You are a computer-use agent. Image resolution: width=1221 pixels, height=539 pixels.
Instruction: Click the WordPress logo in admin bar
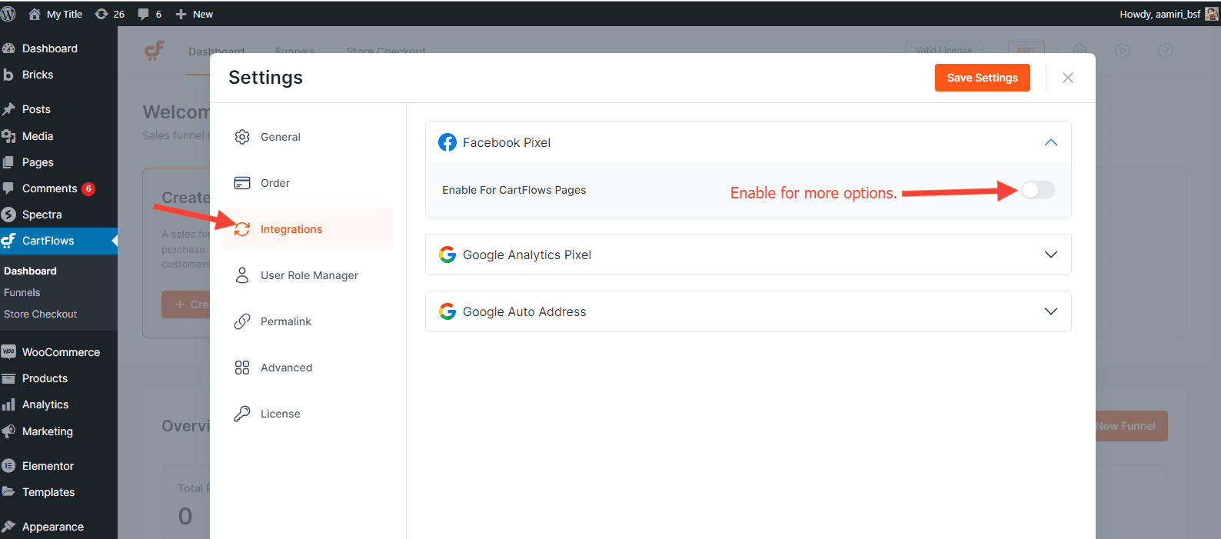pos(8,14)
